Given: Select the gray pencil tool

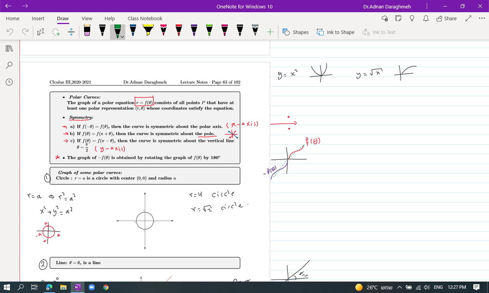Looking at the screenshot, I should point(255,31).
